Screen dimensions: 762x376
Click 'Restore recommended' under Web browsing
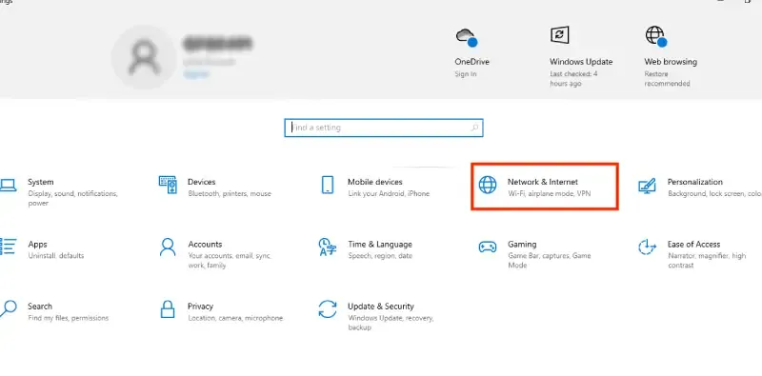click(x=668, y=79)
